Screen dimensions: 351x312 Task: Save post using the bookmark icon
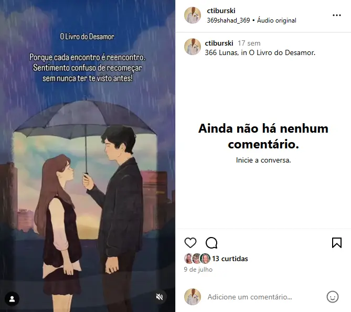[x=337, y=243]
